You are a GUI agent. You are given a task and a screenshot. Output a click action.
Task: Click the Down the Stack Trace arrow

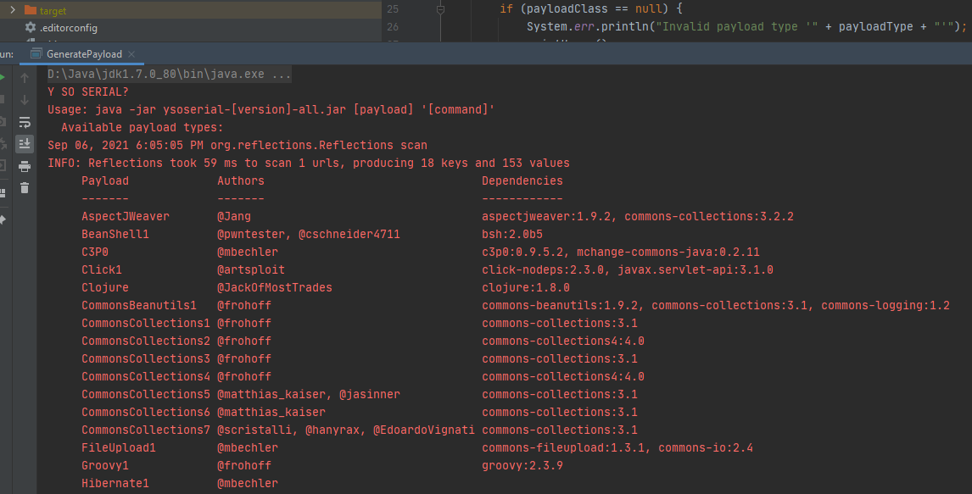click(25, 100)
